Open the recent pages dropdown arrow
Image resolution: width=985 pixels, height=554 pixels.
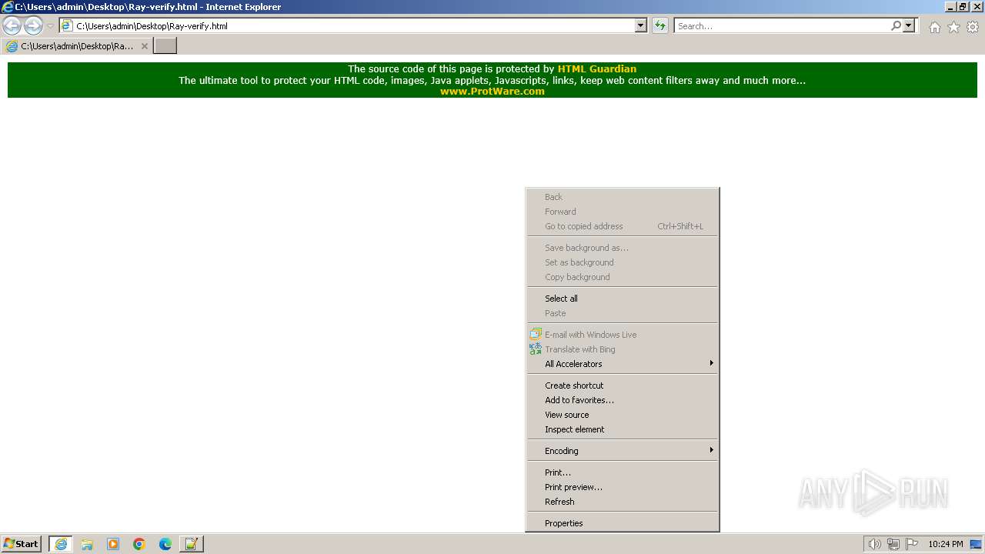click(50, 26)
